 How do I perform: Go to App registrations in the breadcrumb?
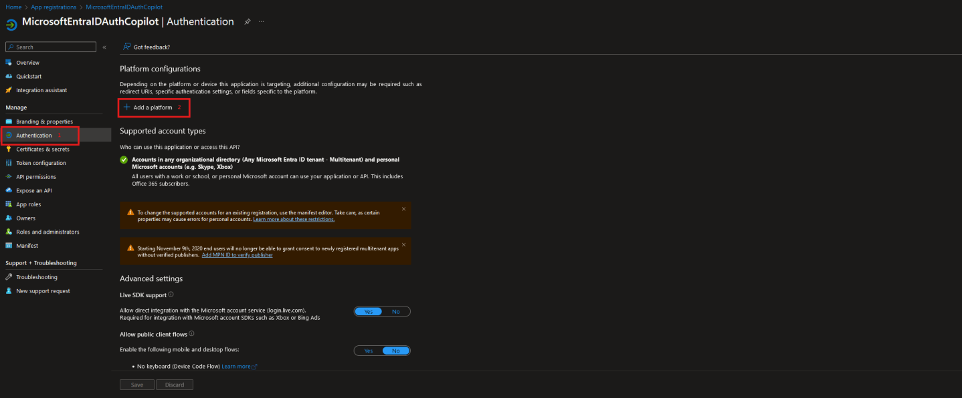click(54, 7)
